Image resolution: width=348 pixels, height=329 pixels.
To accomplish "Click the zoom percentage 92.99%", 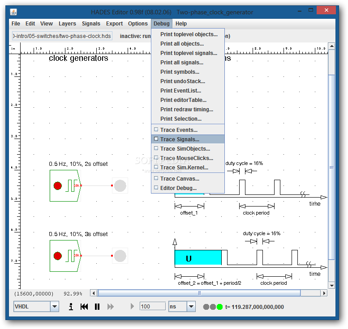I will coord(73,294).
